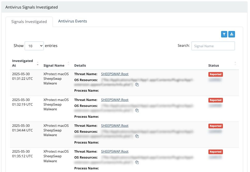Image resolution: width=250 pixels, height=172 pixels.
Task: Copy OS Resources for 01:32:19 signal
Action: point(137,111)
